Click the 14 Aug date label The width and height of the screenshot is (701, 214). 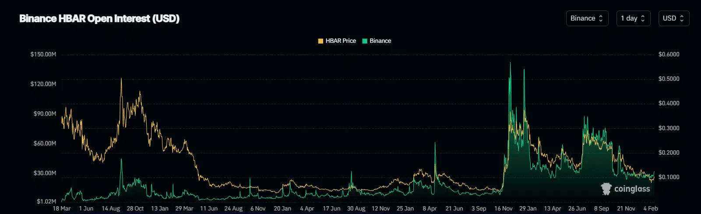[x=111, y=208]
